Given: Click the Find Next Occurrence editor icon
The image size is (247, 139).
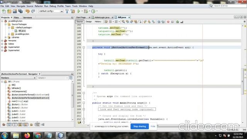Looking at the screenshot, I should pos(132,22).
